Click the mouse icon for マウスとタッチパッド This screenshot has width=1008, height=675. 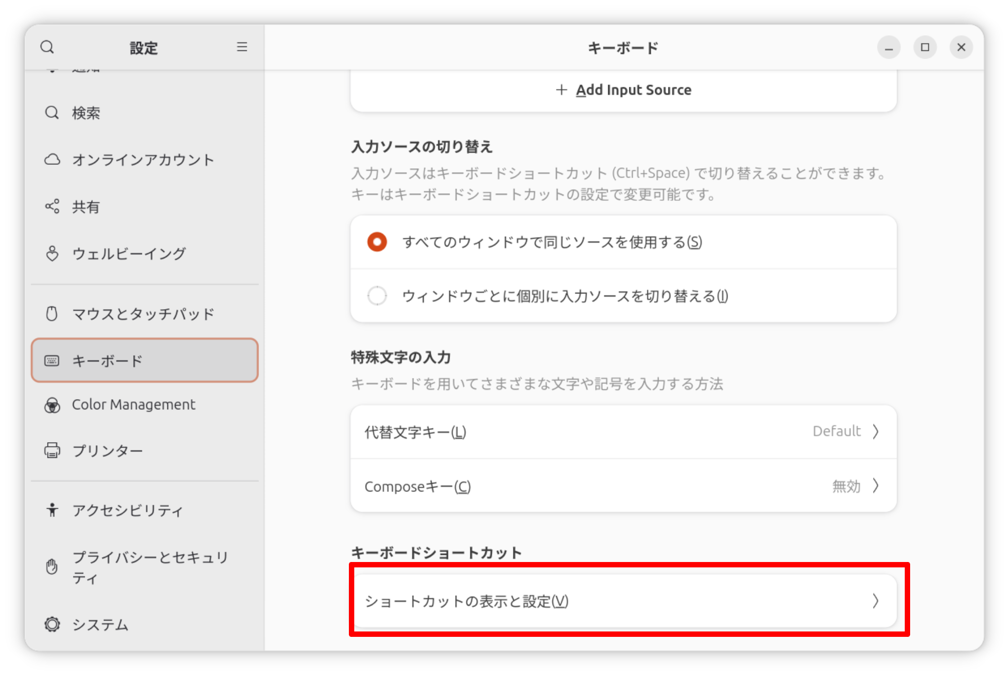click(x=52, y=314)
